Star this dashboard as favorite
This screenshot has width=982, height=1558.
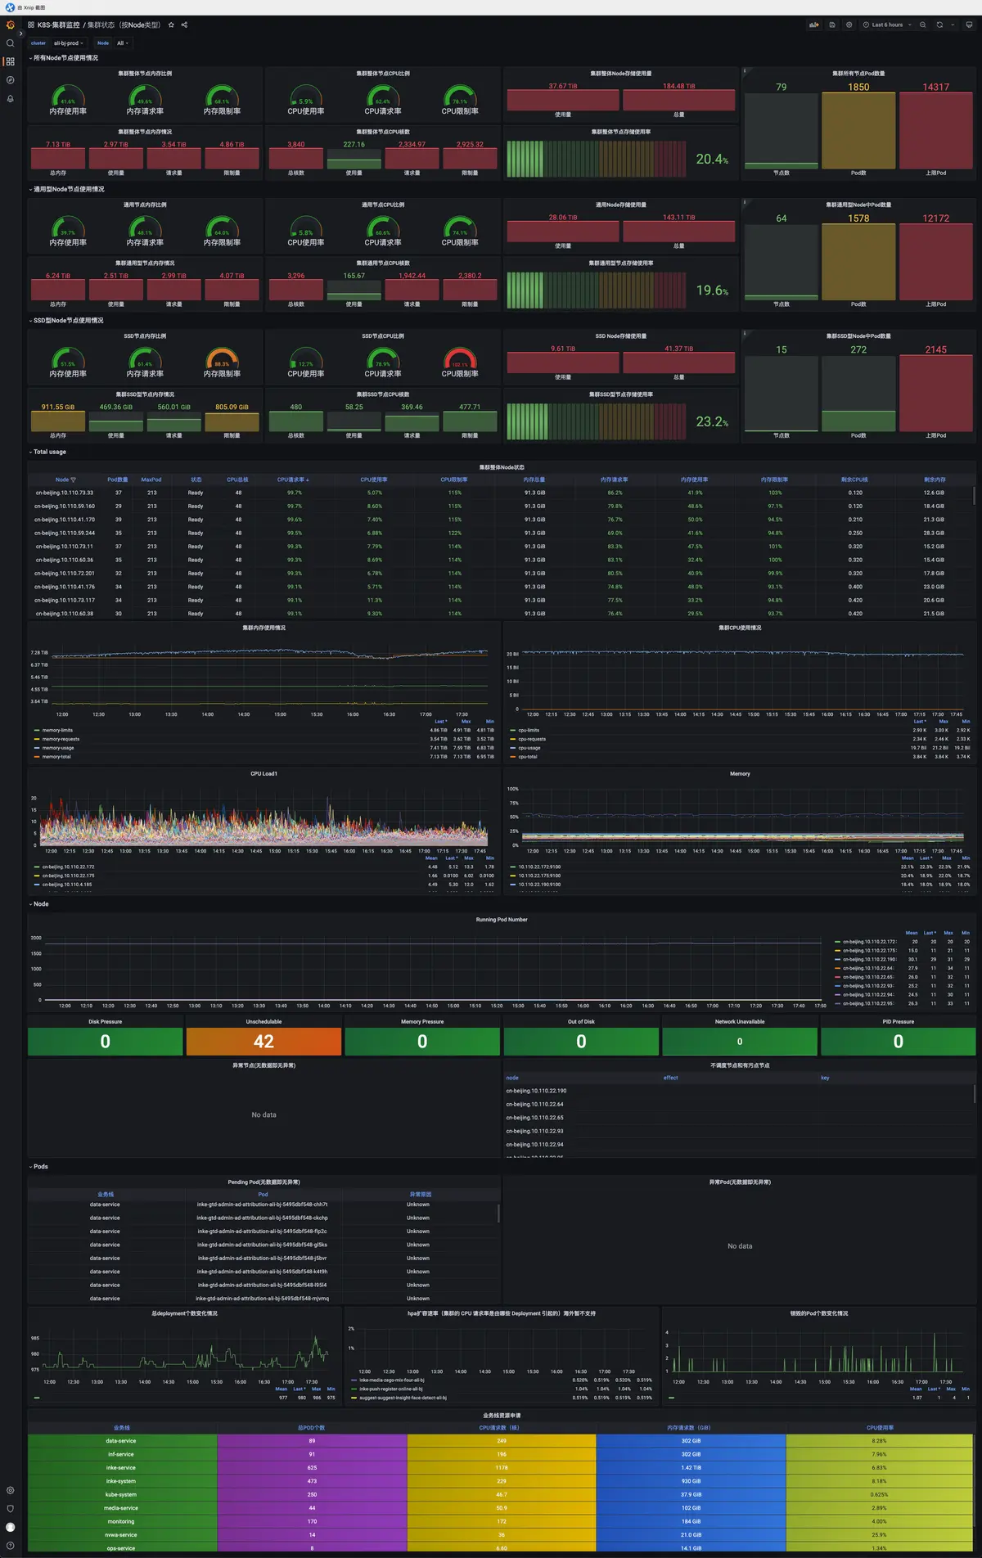click(171, 25)
